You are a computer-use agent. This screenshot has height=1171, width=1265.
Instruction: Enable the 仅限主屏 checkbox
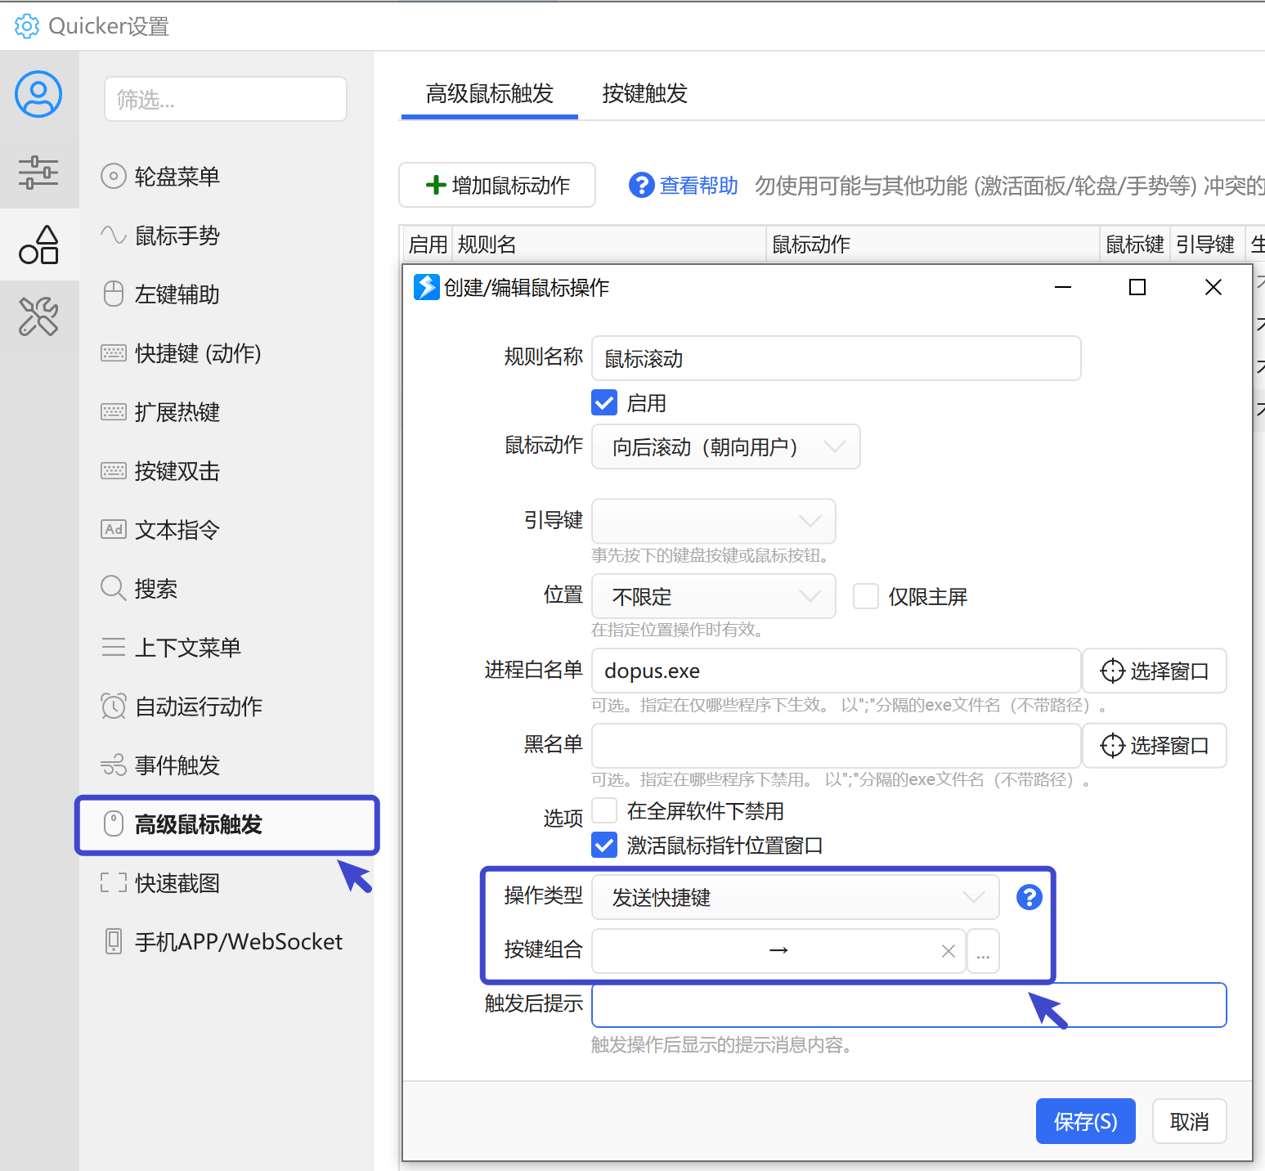point(865,596)
